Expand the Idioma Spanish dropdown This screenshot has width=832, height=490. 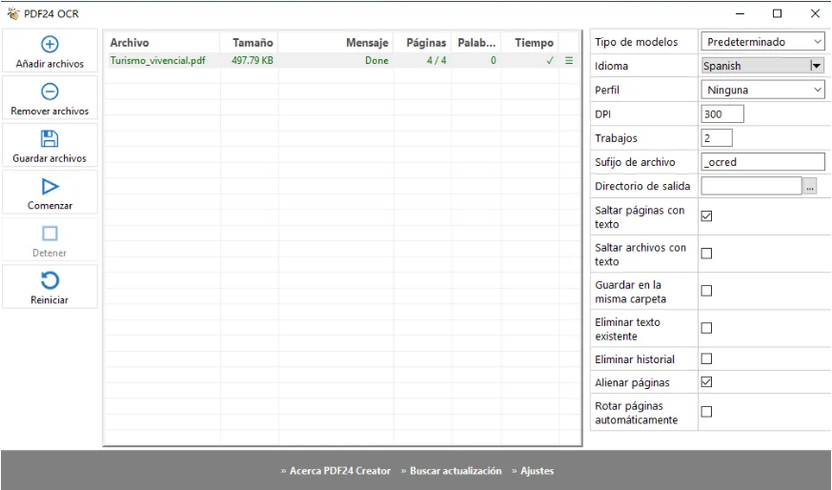point(816,66)
